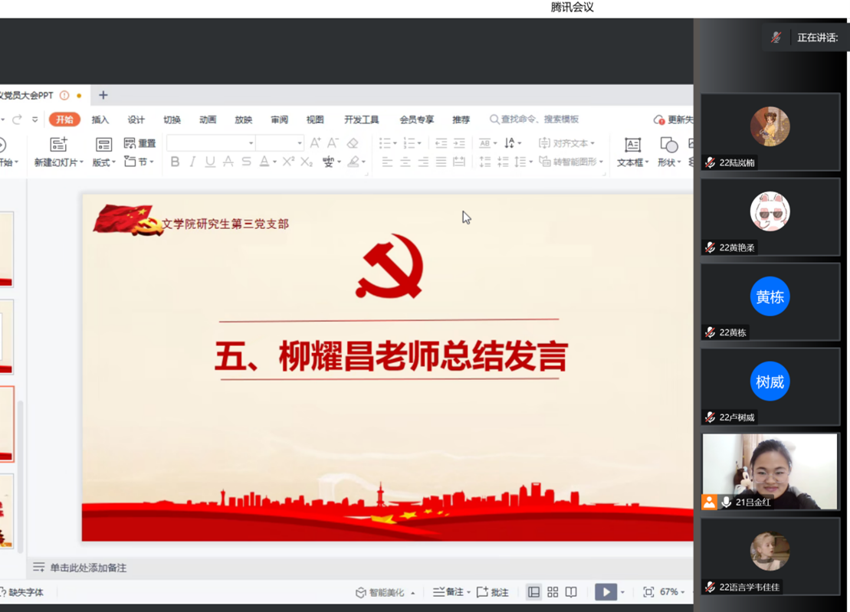Justify text in paragraph toolbar

pyautogui.click(x=441, y=162)
